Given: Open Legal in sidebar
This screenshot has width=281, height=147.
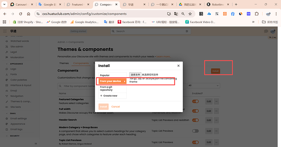Looking at the screenshot, I should pyautogui.click(x=13, y=52).
